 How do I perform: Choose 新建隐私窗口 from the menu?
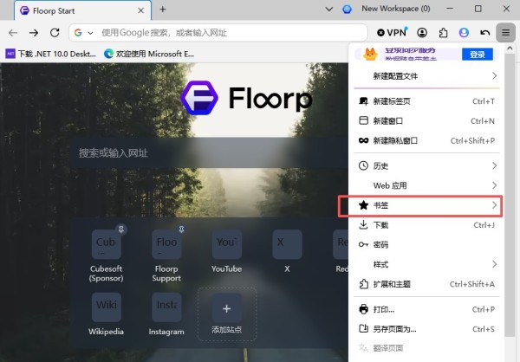(426, 140)
